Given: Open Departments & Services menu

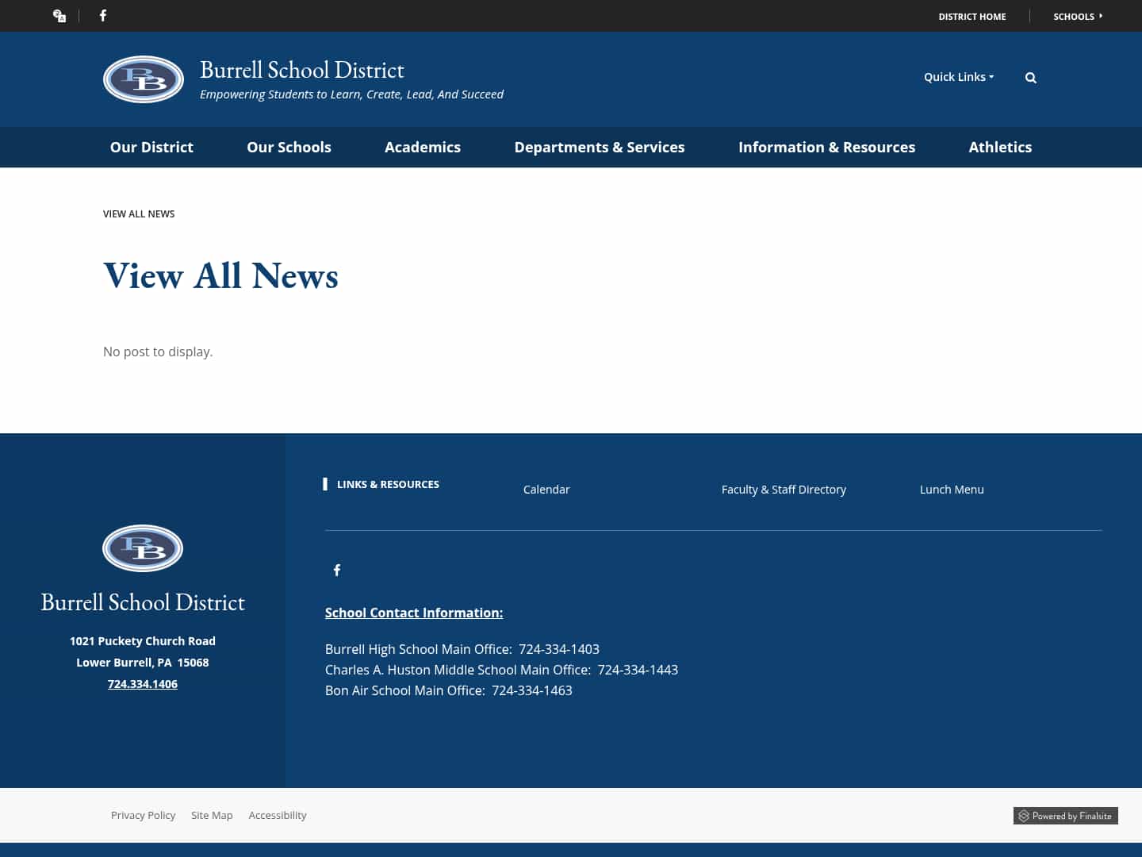Looking at the screenshot, I should coord(600,147).
